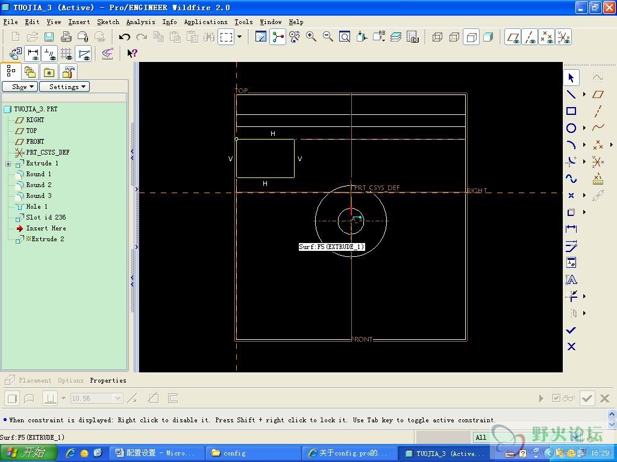Open the Settings dropdown in model tree
The width and height of the screenshot is (617, 462).
tap(64, 87)
